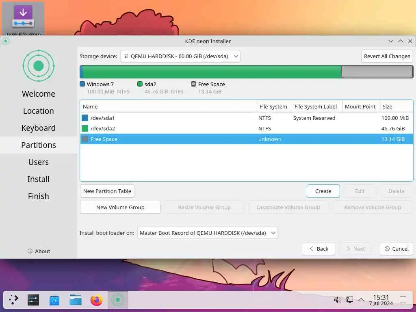This screenshot has height=312, width=416.
Task: Click the installer window title bar icon
Action: click(6, 41)
